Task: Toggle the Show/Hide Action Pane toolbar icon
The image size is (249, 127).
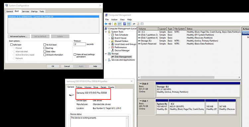Action: click(x=129, y=24)
